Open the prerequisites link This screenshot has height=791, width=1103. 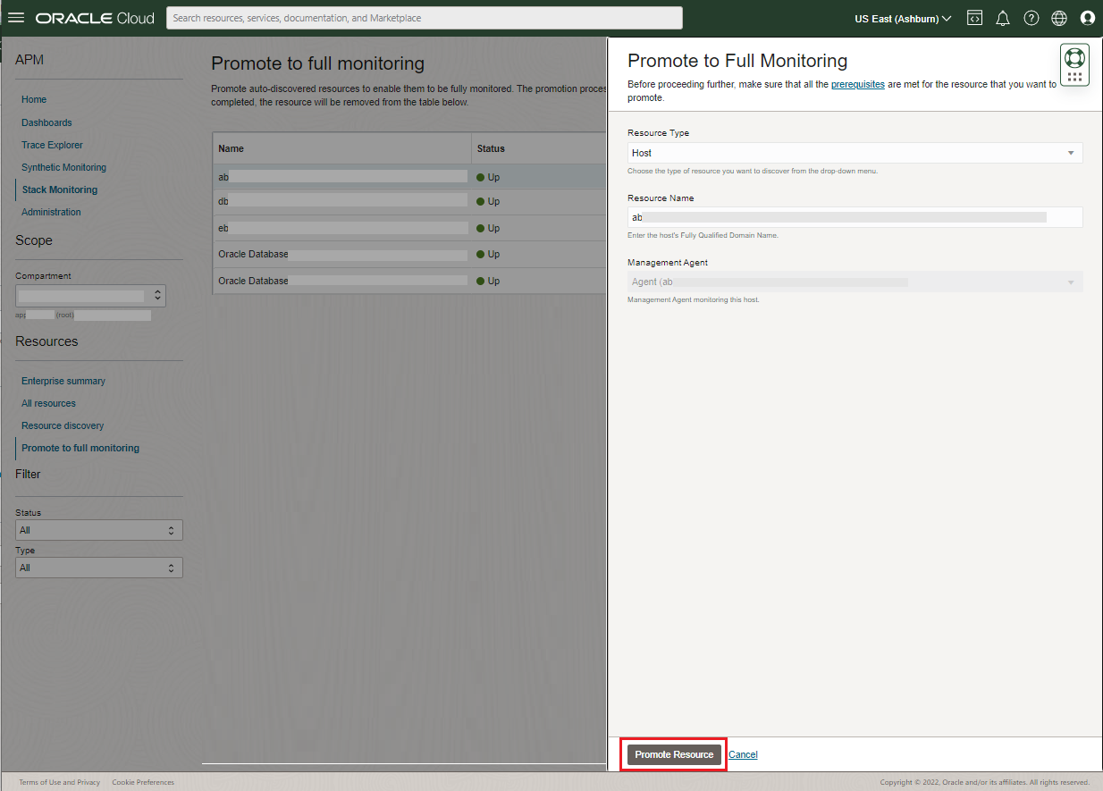(x=858, y=84)
